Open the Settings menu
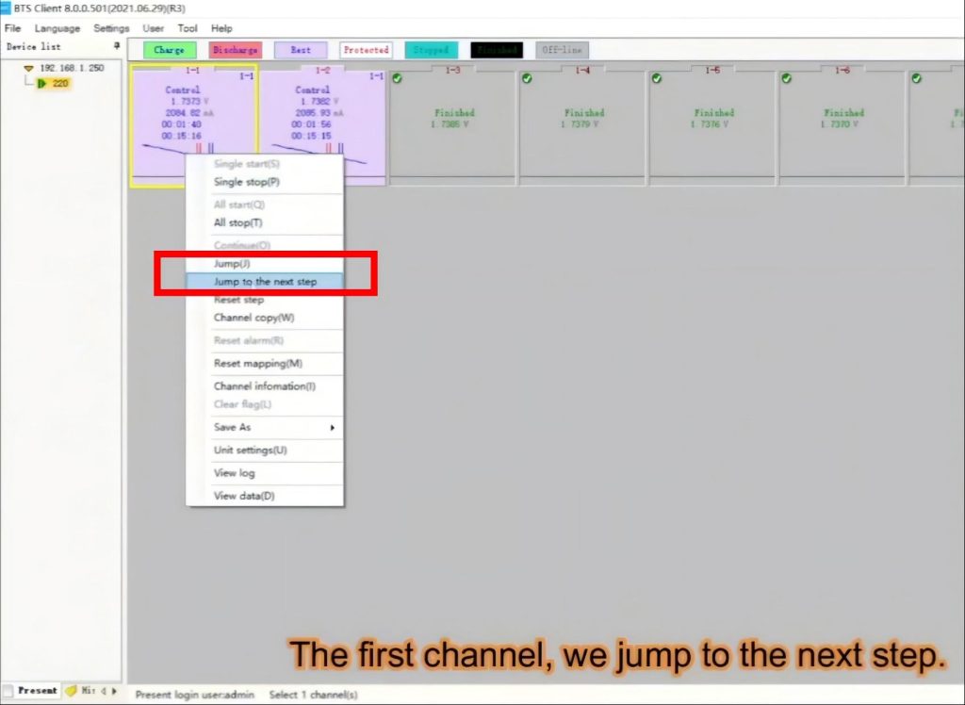Viewport: 965px width, 705px height. [111, 28]
